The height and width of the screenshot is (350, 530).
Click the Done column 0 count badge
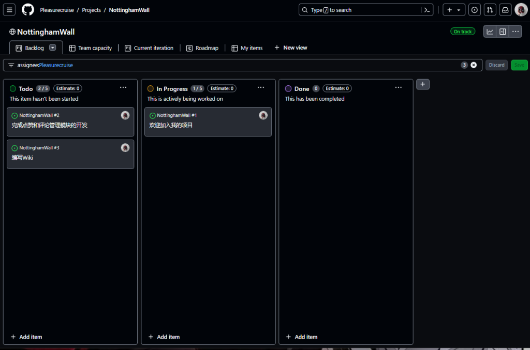pyautogui.click(x=316, y=88)
